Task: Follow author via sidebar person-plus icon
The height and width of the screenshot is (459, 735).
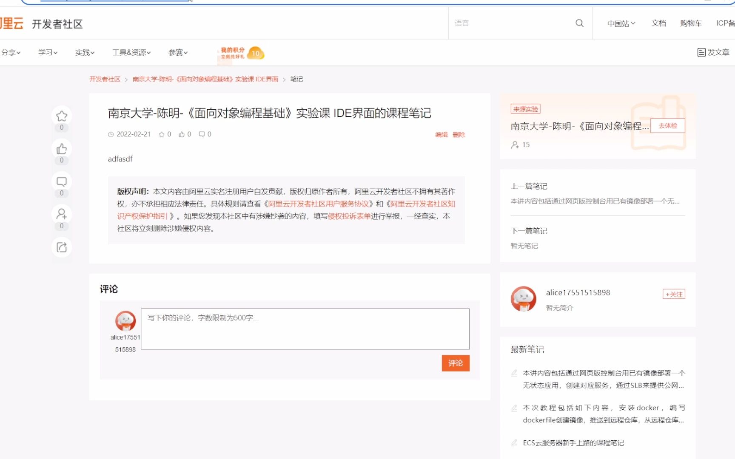Action: click(x=62, y=214)
